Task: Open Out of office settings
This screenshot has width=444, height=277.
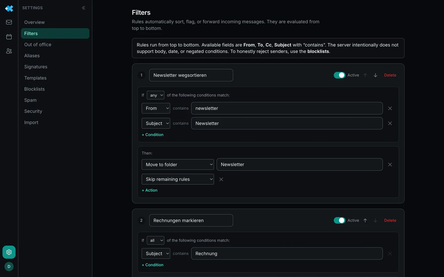Action: click(55, 45)
